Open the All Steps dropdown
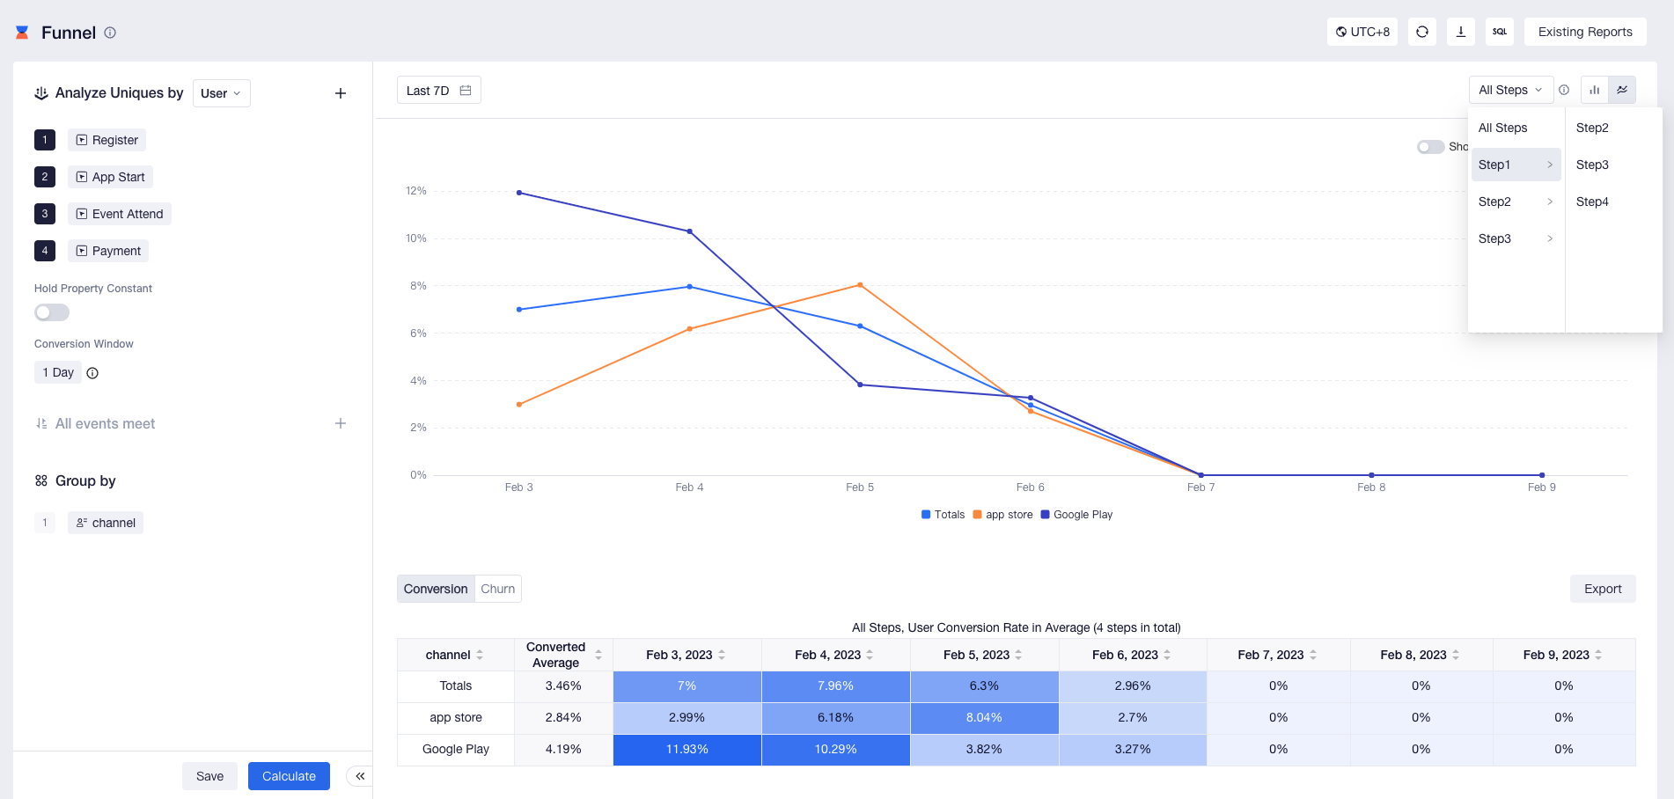Image resolution: width=1674 pixels, height=799 pixels. [x=1510, y=90]
